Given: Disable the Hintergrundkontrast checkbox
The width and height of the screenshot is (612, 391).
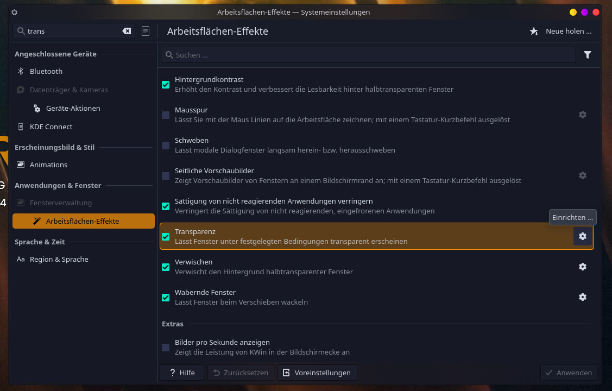Looking at the screenshot, I should (x=166, y=85).
